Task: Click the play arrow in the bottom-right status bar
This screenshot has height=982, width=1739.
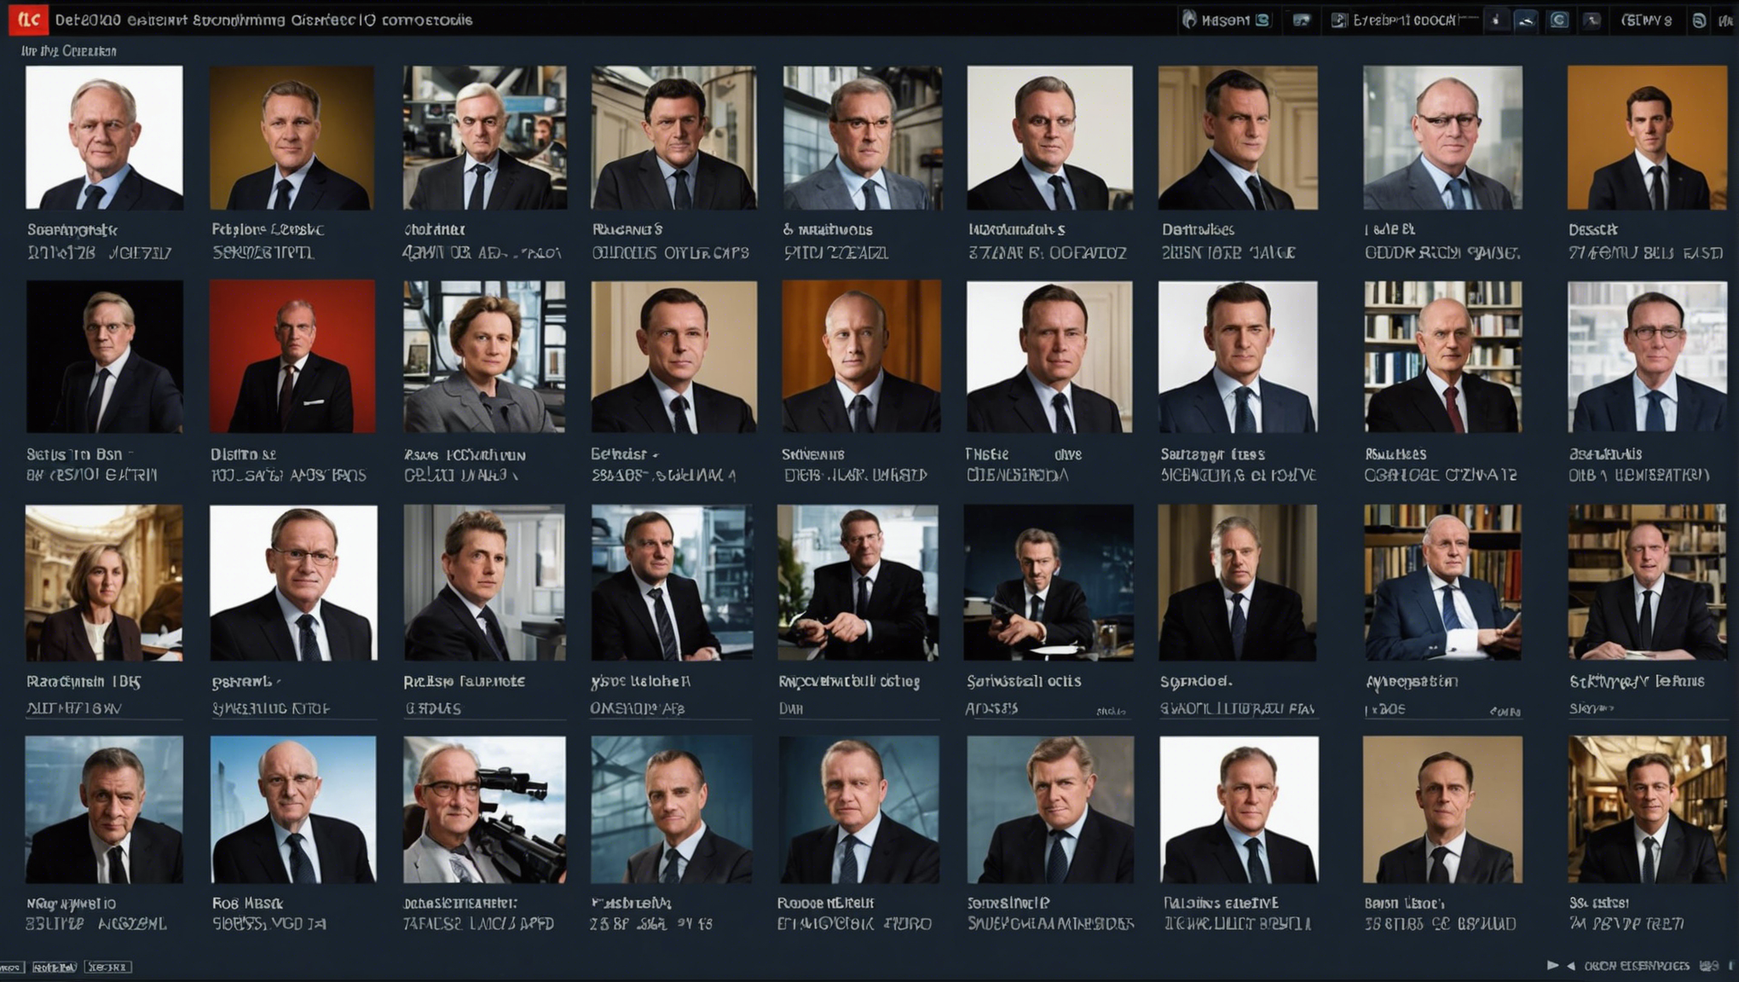Action: [1552, 965]
